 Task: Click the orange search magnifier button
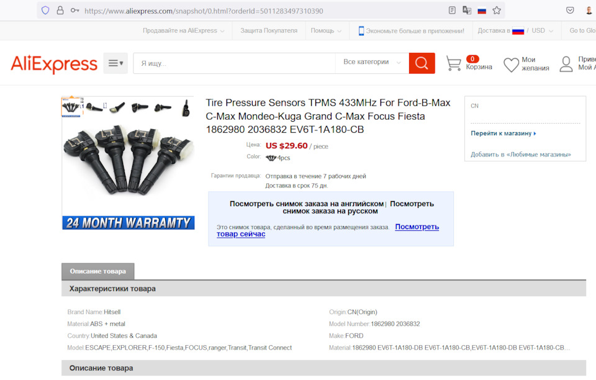pyautogui.click(x=422, y=63)
